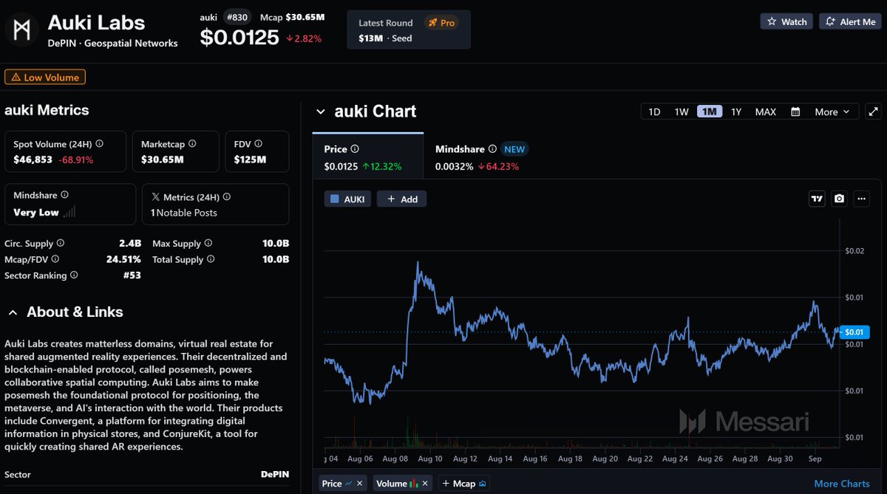This screenshot has width=887, height=494.
Task: Collapse the auki Chart section chevron
Action: [x=321, y=112]
